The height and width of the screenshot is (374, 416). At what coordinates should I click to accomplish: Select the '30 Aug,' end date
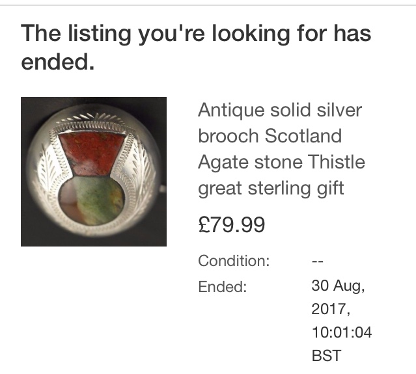pos(337,285)
